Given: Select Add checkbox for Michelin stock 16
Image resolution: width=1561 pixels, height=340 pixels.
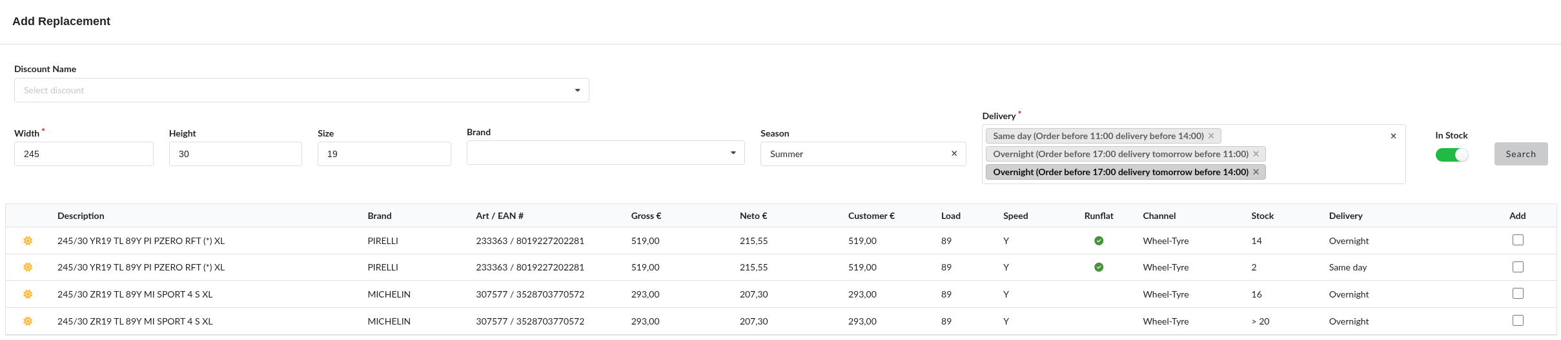Looking at the screenshot, I should [x=1517, y=294].
